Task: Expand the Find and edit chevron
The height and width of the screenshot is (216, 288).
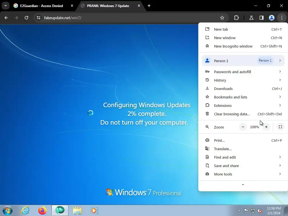Action: 280,157
